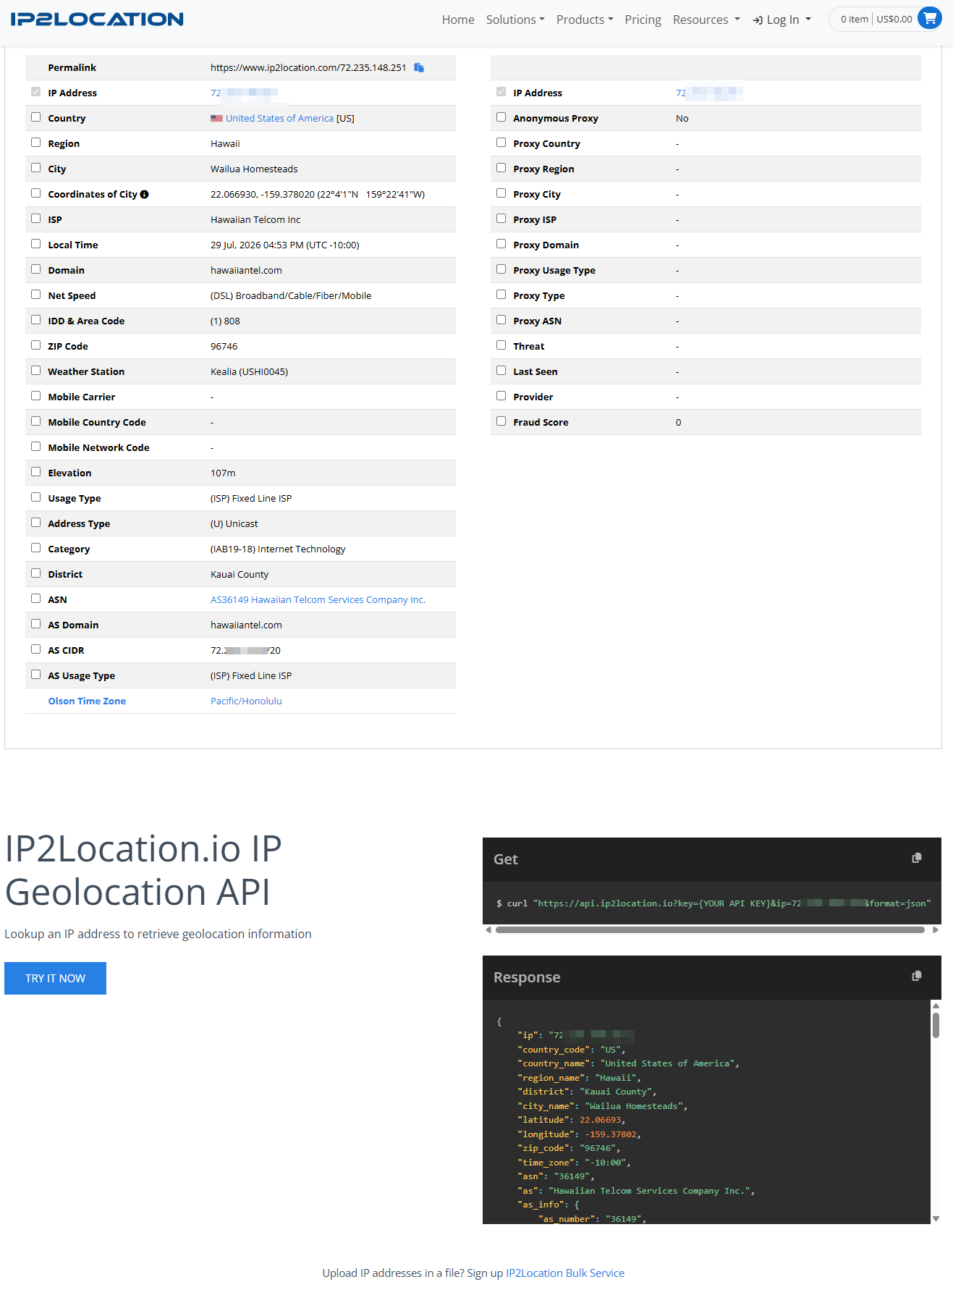This screenshot has width=953, height=1303.
Task: Tick the Mobile Carrier checkbox
Action: coord(35,396)
